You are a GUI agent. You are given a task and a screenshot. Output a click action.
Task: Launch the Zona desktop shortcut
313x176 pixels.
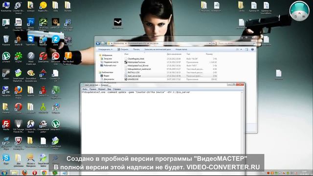pos(55,40)
